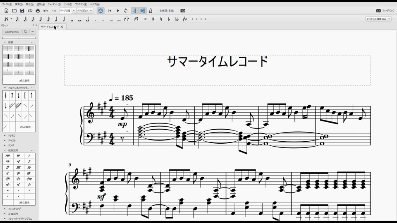
Task: Open the 表示 menu
Action: pyautogui.click(x=29, y=4)
